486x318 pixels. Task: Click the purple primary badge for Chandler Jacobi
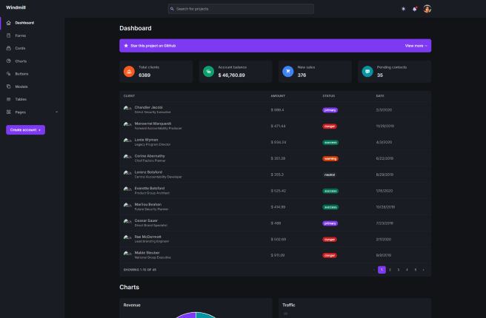[330, 109]
